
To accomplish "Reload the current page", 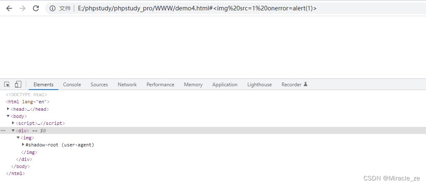I will coord(36,8).
